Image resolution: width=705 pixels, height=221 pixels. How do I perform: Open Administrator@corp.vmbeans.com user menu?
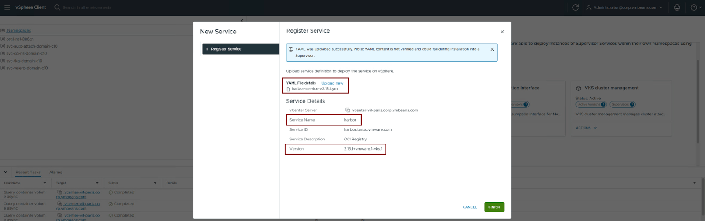624,7
